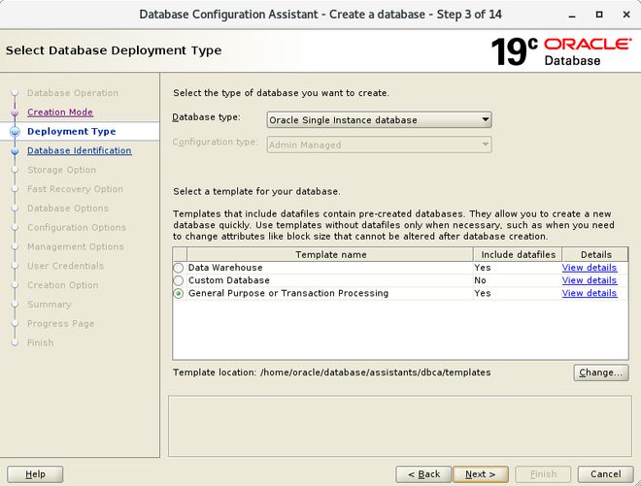Click the Include datafiles column header

pos(518,254)
